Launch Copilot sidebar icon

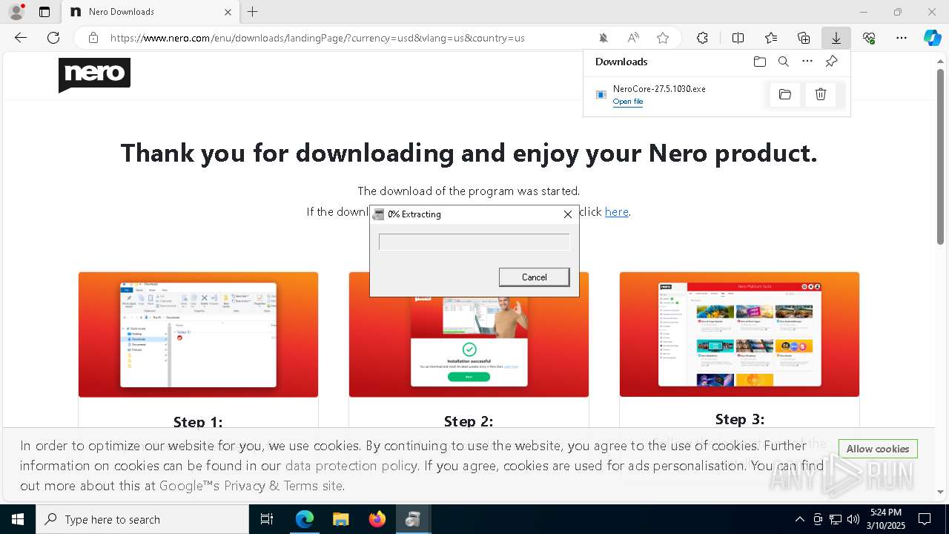932,38
